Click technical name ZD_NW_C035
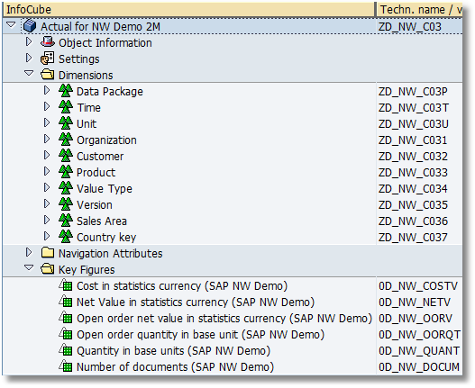Screen dimensions: 475x388 point(413,204)
